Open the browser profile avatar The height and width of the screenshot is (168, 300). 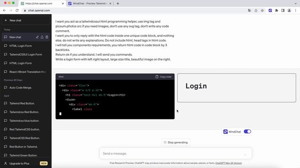pyautogui.click(x=289, y=10)
